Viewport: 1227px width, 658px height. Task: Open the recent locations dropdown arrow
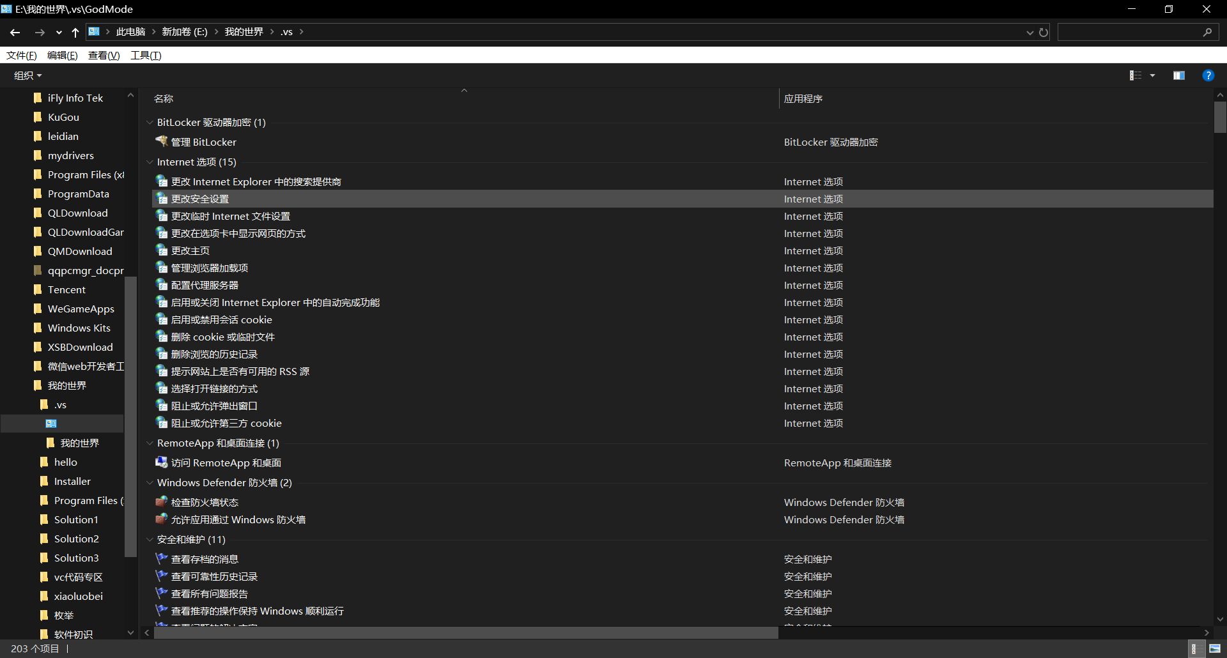tap(59, 33)
